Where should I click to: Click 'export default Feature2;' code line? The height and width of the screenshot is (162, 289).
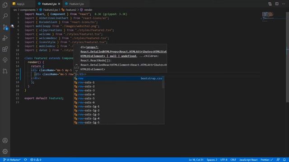pyautogui.click(x=44, y=98)
